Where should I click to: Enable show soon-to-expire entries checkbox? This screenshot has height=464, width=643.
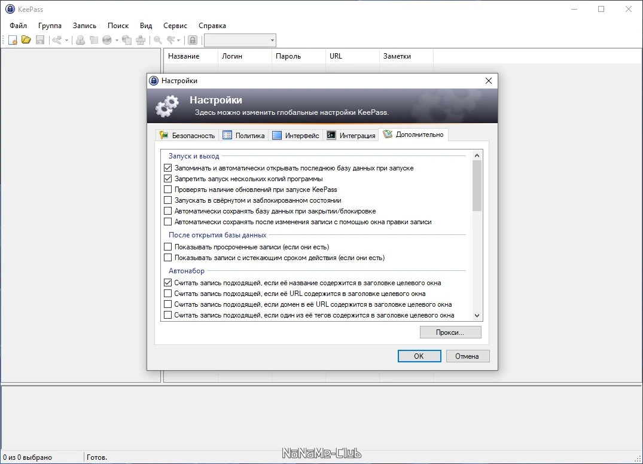point(167,258)
